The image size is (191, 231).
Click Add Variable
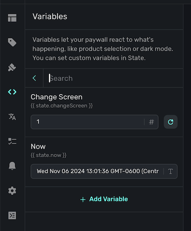(104, 199)
